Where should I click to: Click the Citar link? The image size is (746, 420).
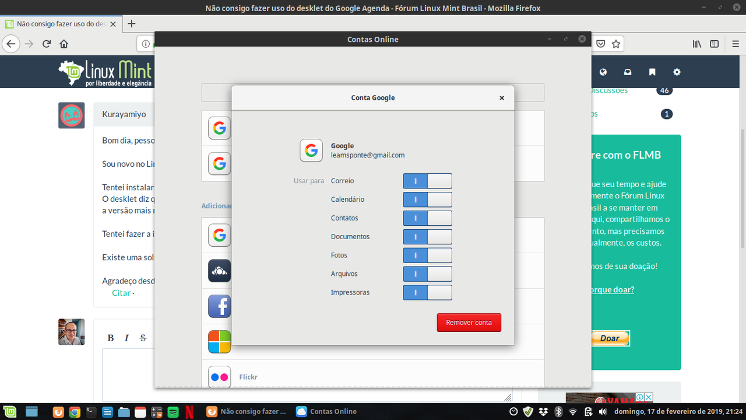(121, 293)
